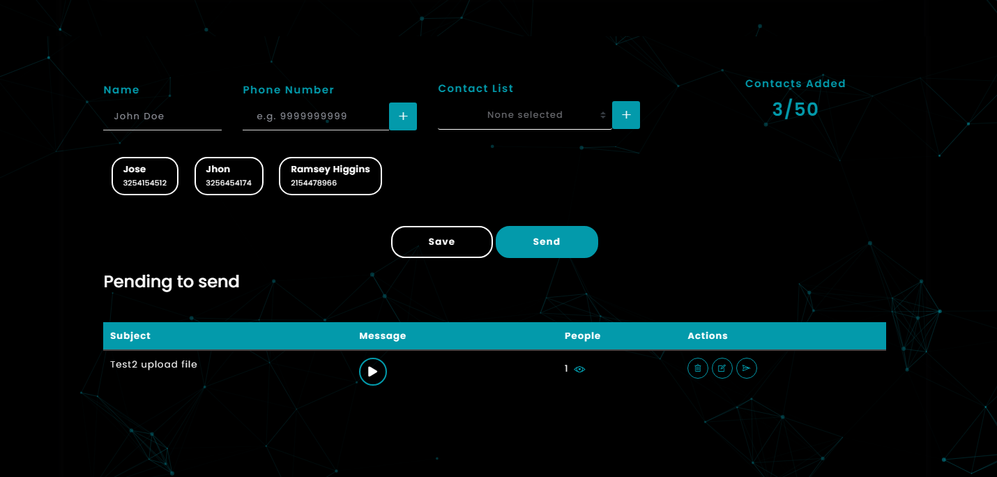Add phone number with plus button
Viewport: 997px width, 477px height.
tap(403, 116)
